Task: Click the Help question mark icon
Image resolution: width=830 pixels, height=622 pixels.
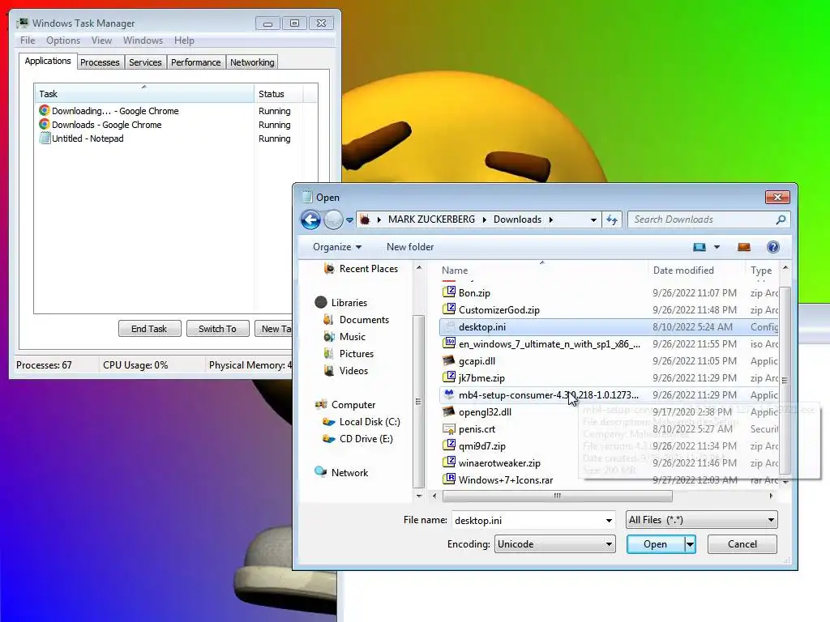Action: point(772,247)
